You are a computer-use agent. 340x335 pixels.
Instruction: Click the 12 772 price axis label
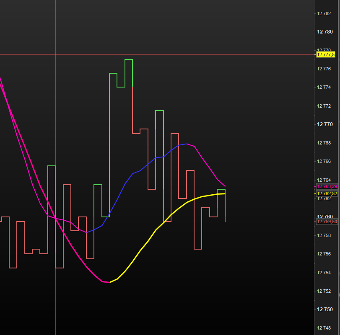(x=324, y=106)
